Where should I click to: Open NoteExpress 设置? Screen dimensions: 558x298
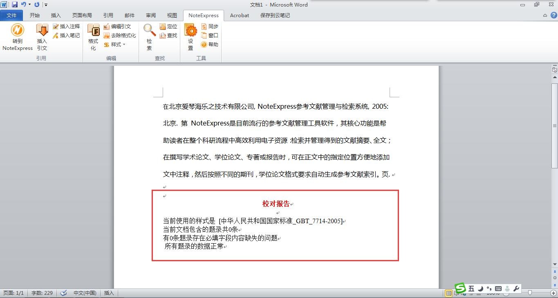pos(190,37)
